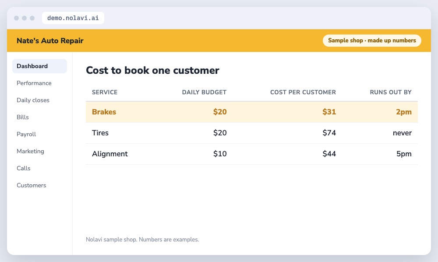Click the COST PER CUSTOMER column header

click(x=303, y=92)
